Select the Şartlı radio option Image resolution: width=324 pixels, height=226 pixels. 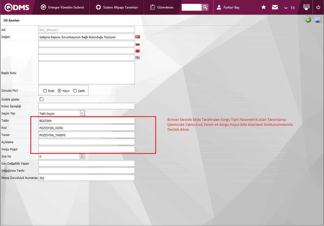(75, 91)
